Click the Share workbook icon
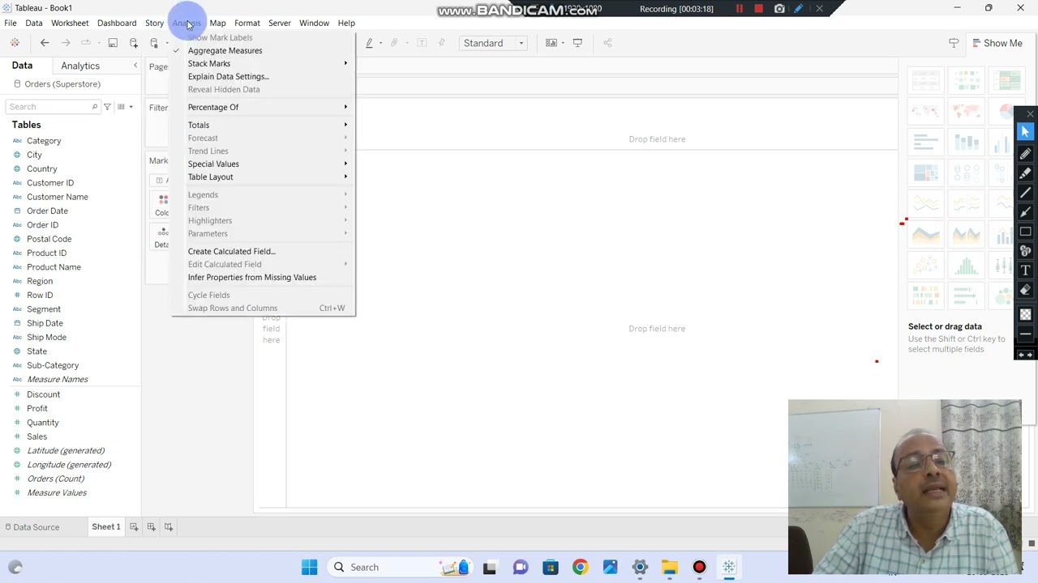 click(x=607, y=43)
